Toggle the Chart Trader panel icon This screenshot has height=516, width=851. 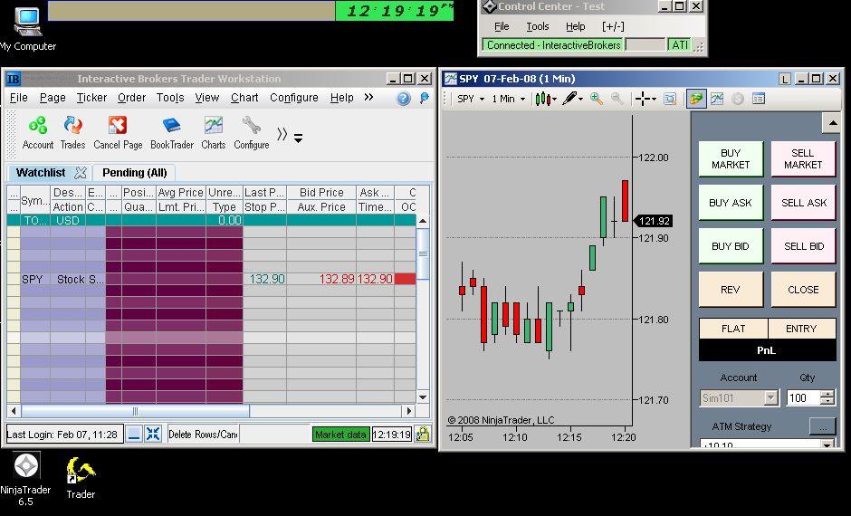click(696, 99)
